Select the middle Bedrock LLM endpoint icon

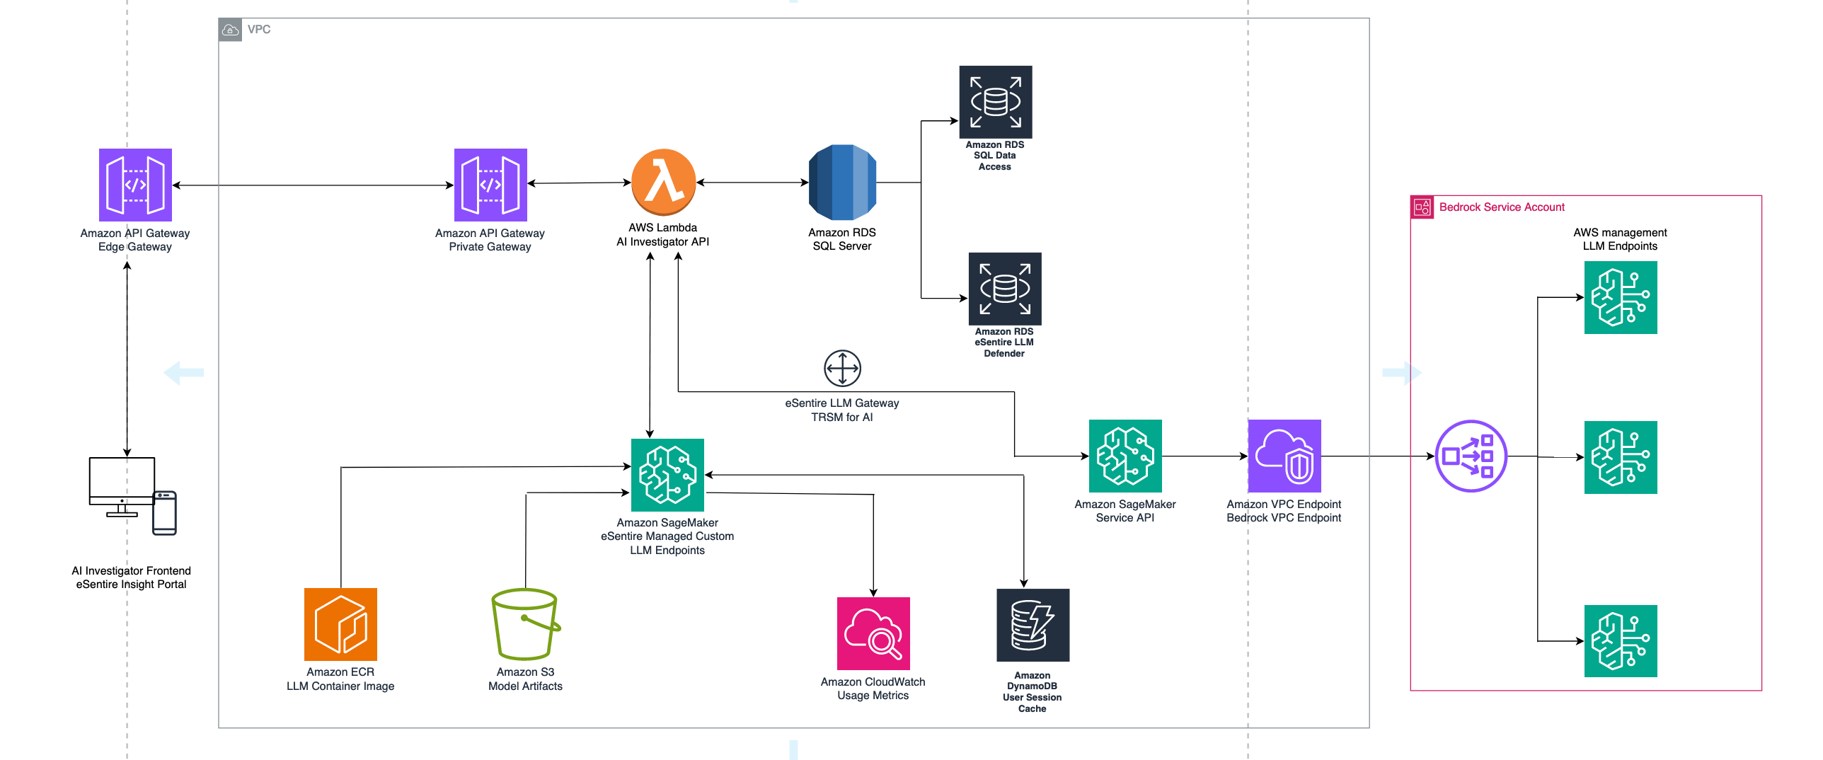coord(1621,457)
